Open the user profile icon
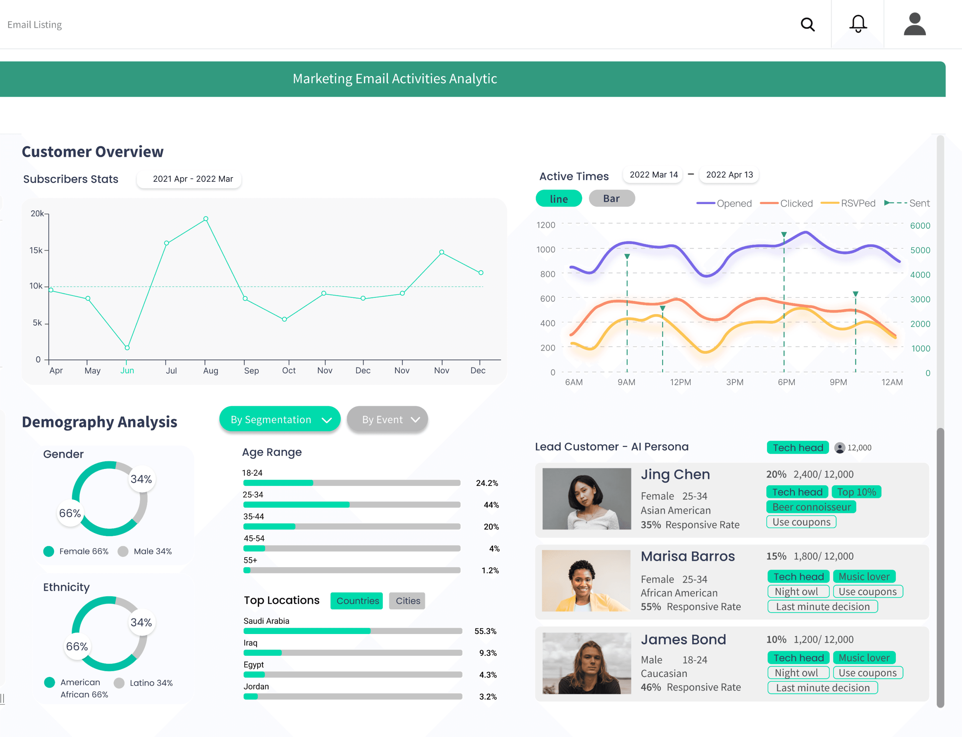This screenshot has width=962, height=737. (x=914, y=24)
